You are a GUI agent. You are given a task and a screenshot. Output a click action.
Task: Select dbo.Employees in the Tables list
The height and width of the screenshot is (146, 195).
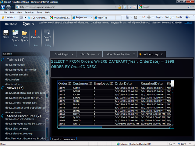pos(15,65)
